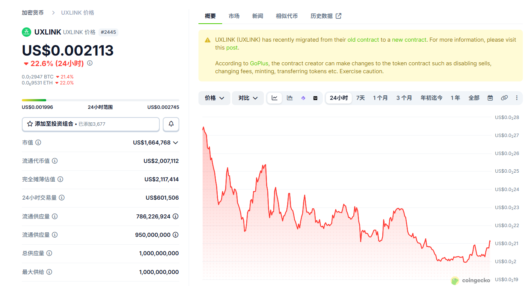Show info for 市值
This screenshot has width=530, height=286.
tap(38, 143)
